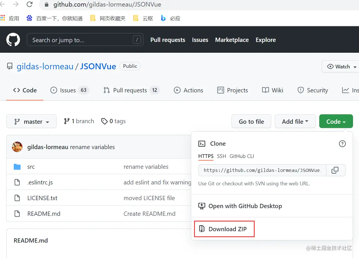Click the src folder icon
The height and width of the screenshot is (258, 359).
tap(17, 167)
